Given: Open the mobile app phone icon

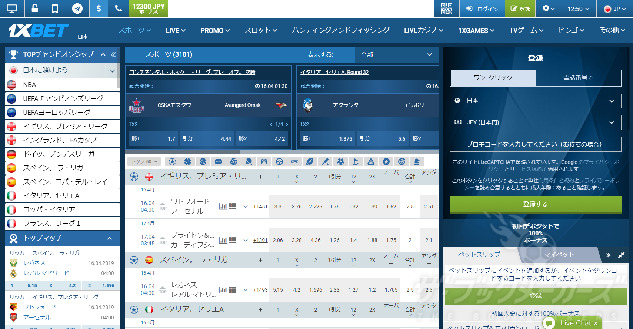Looking at the screenshot, I should click(55, 9).
